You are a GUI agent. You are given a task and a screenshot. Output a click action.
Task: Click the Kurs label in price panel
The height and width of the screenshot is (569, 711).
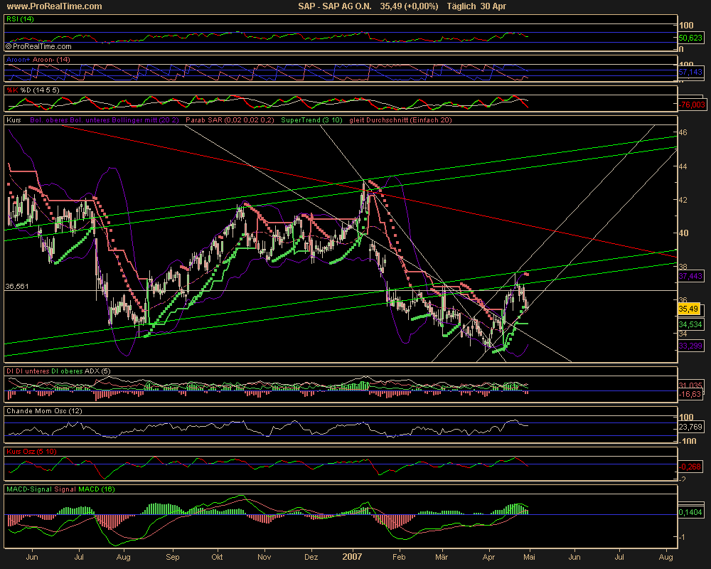coord(14,120)
